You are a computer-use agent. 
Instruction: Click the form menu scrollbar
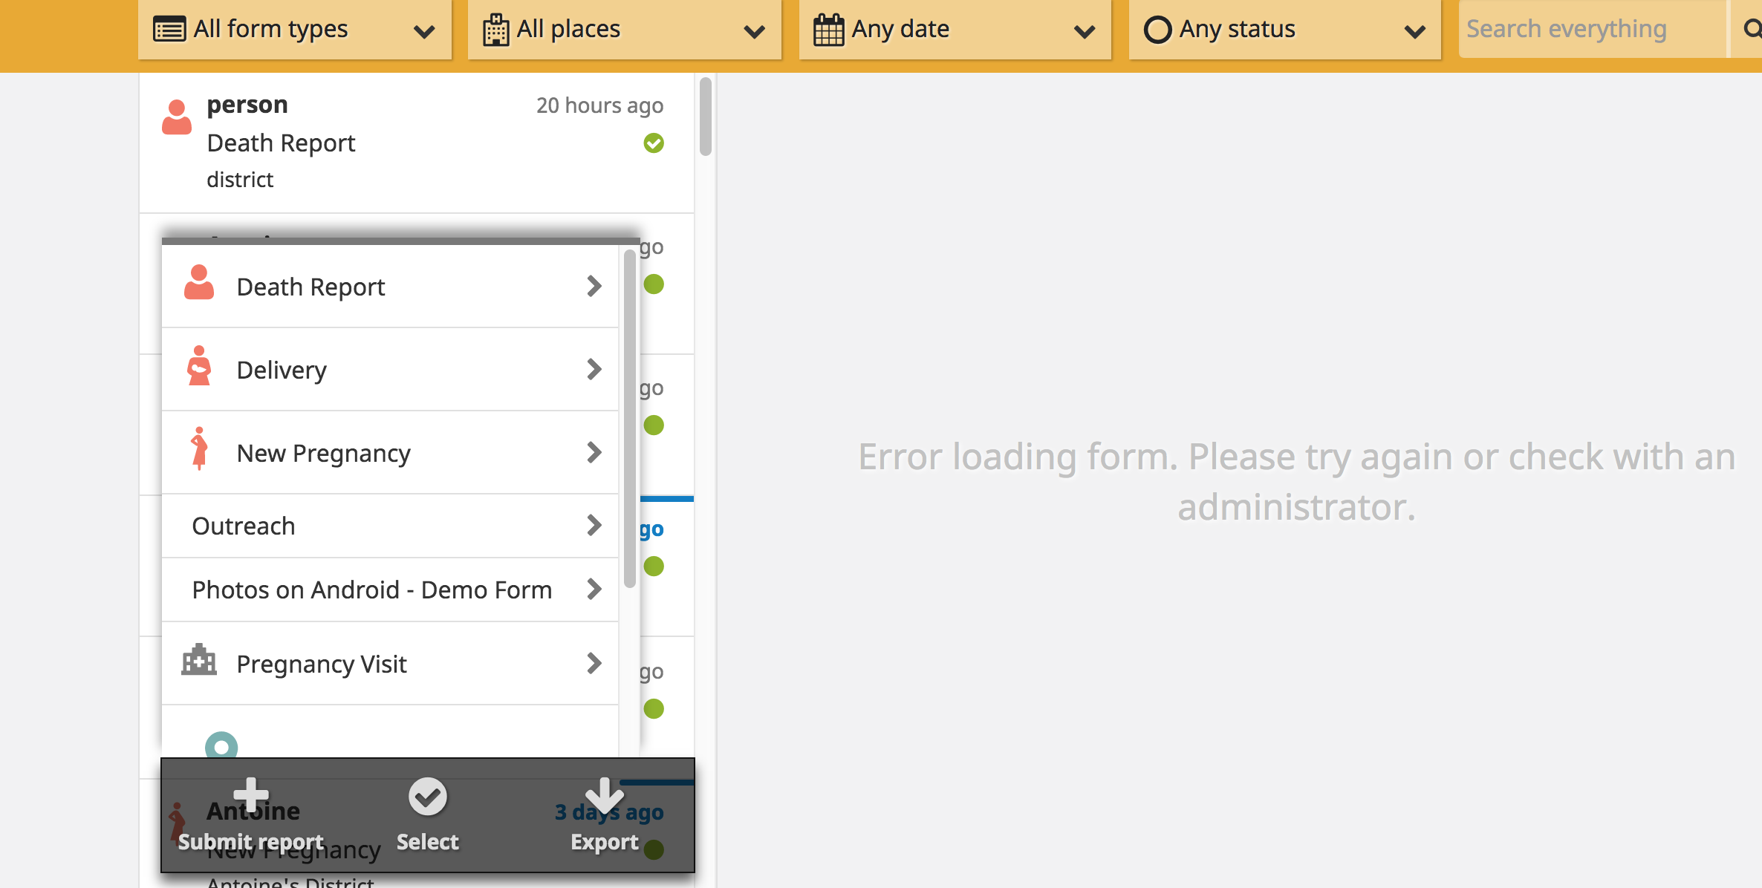[629, 419]
